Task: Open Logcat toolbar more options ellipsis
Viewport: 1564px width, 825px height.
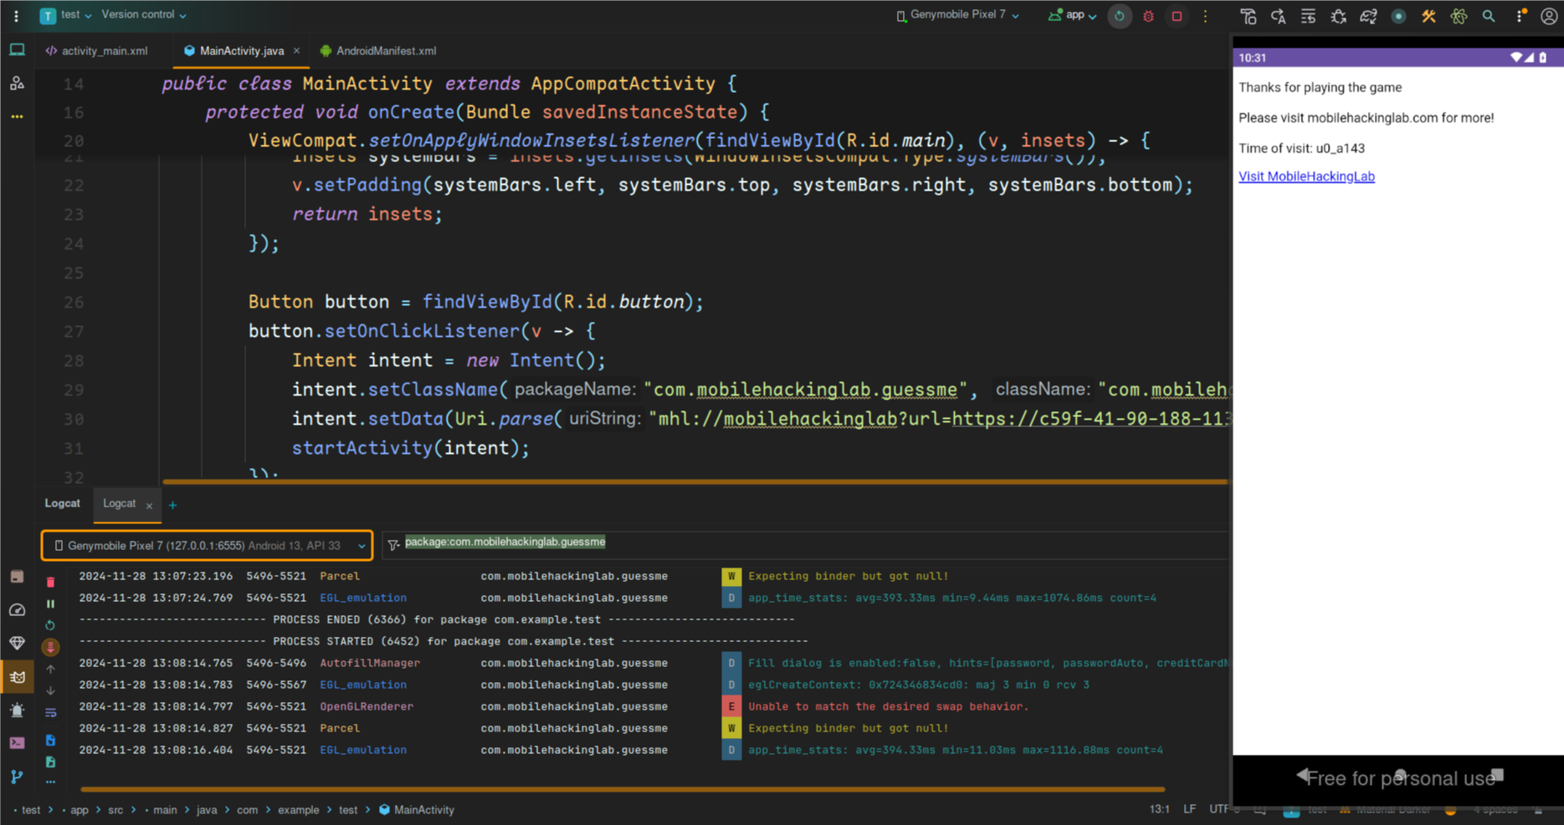Action: 50,782
